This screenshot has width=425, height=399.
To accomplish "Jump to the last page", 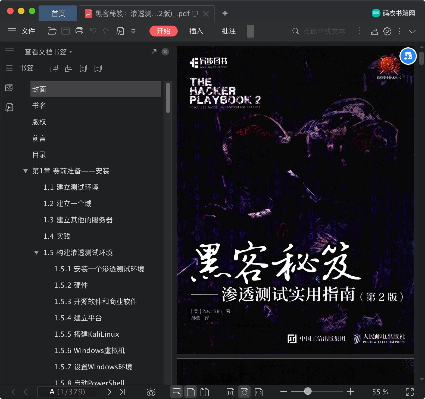I will (123, 392).
